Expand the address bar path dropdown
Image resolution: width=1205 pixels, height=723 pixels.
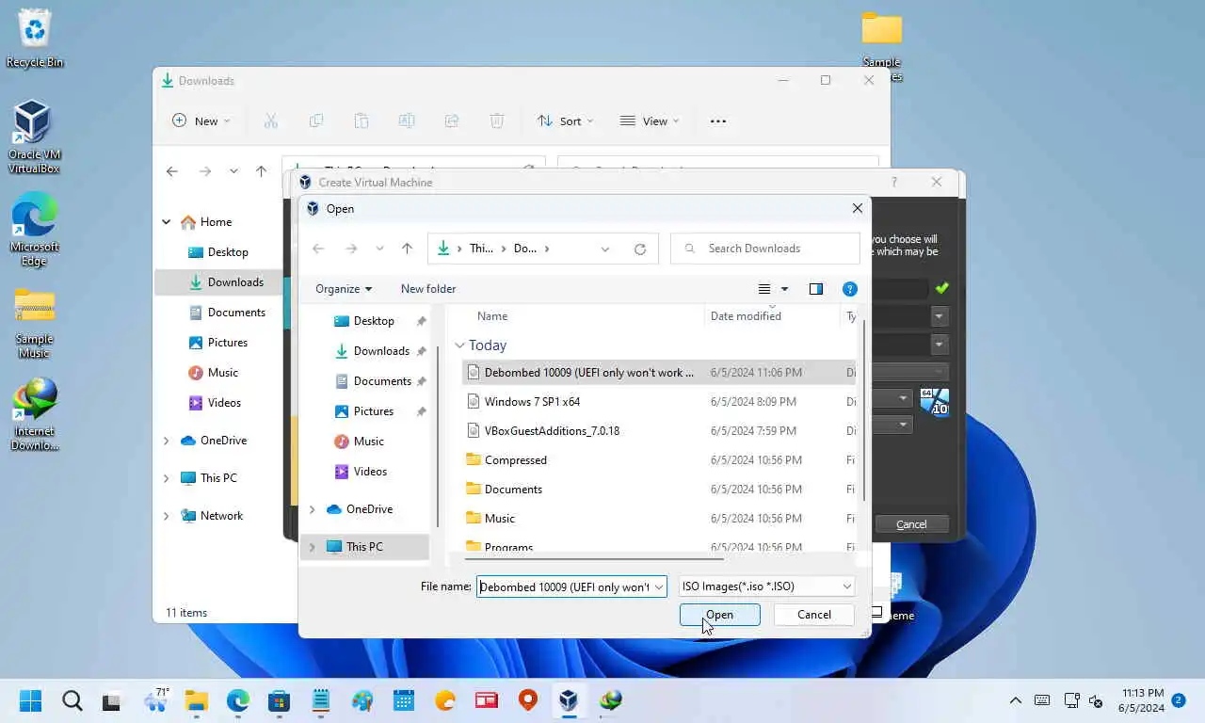[x=605, y=249]
